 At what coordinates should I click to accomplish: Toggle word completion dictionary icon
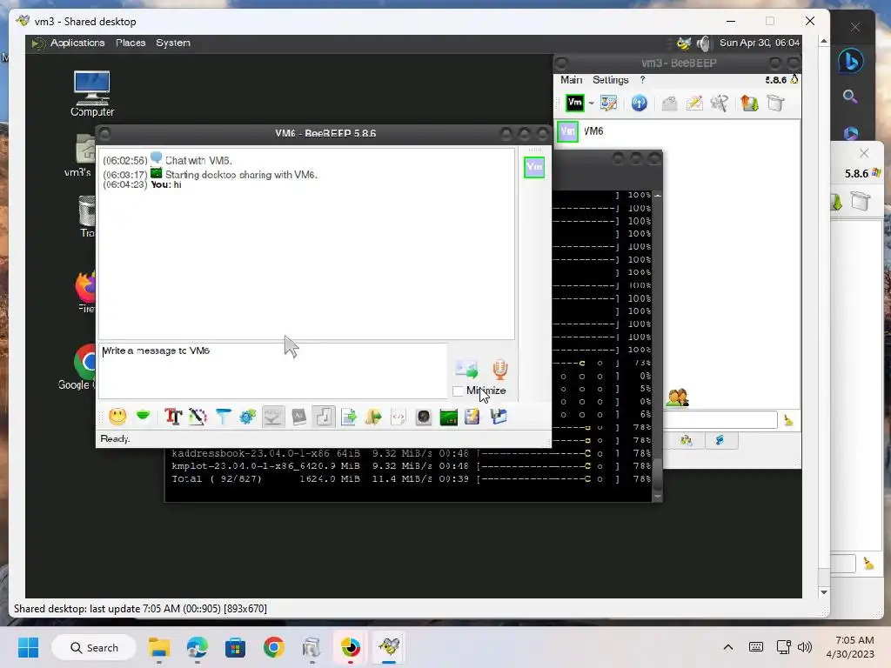(299, 417)
